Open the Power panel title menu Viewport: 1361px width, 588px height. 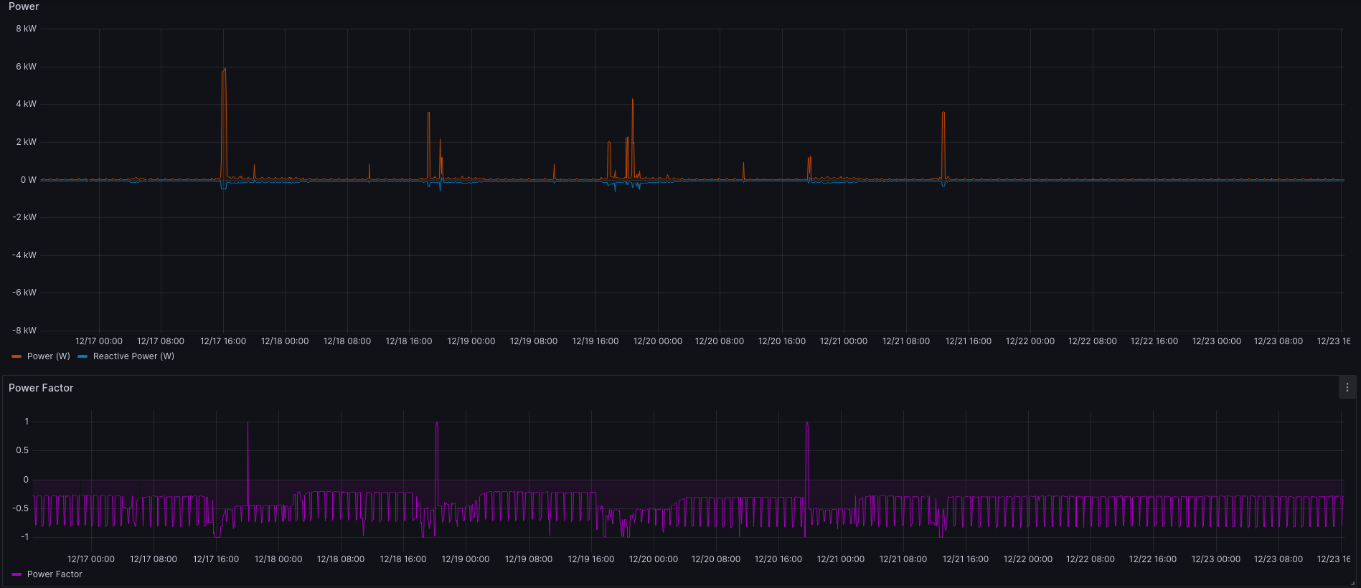click(x=24, y=6)
